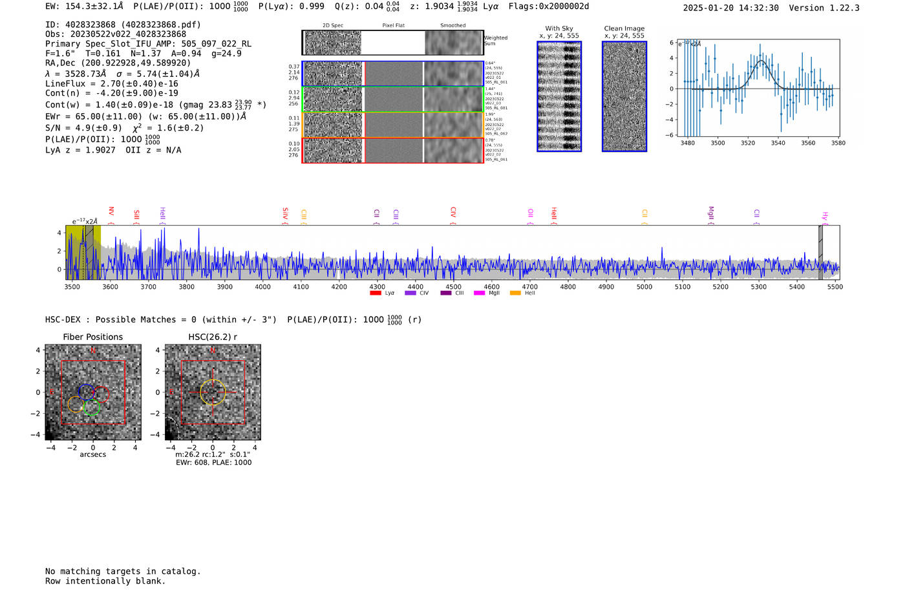
Task: Select the orange-bordered fiber 2D spectrum row
Action: (393, 125)
